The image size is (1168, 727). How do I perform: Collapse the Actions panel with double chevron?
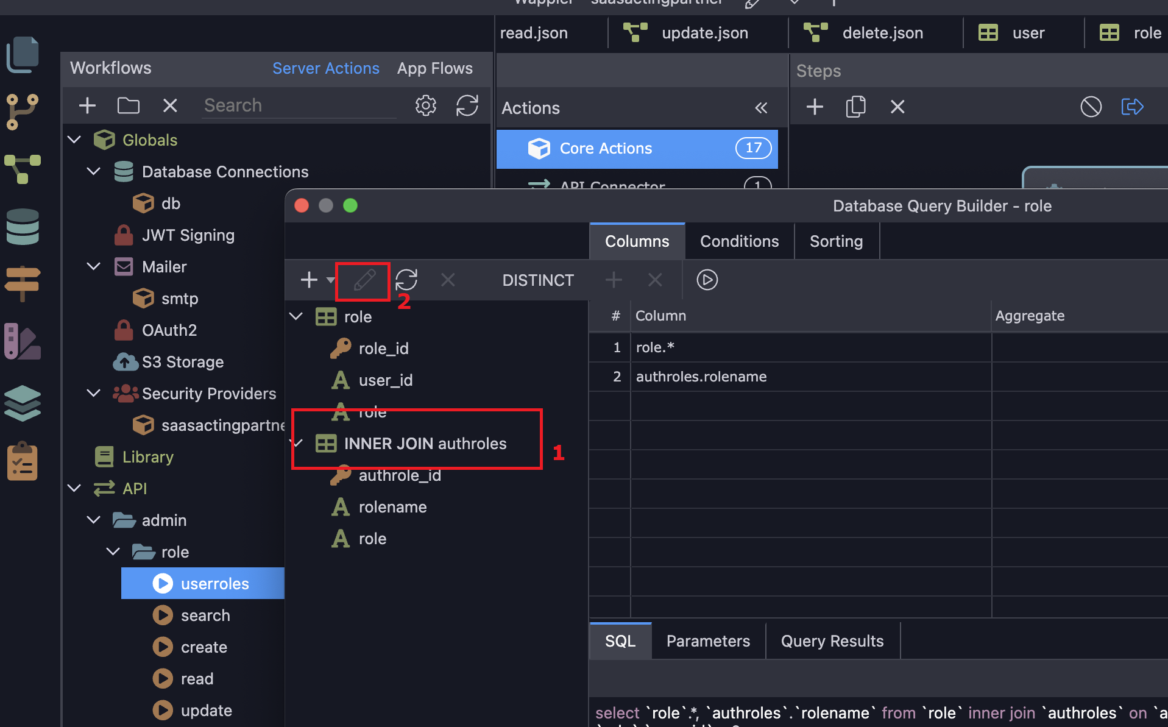coord(761,108)
